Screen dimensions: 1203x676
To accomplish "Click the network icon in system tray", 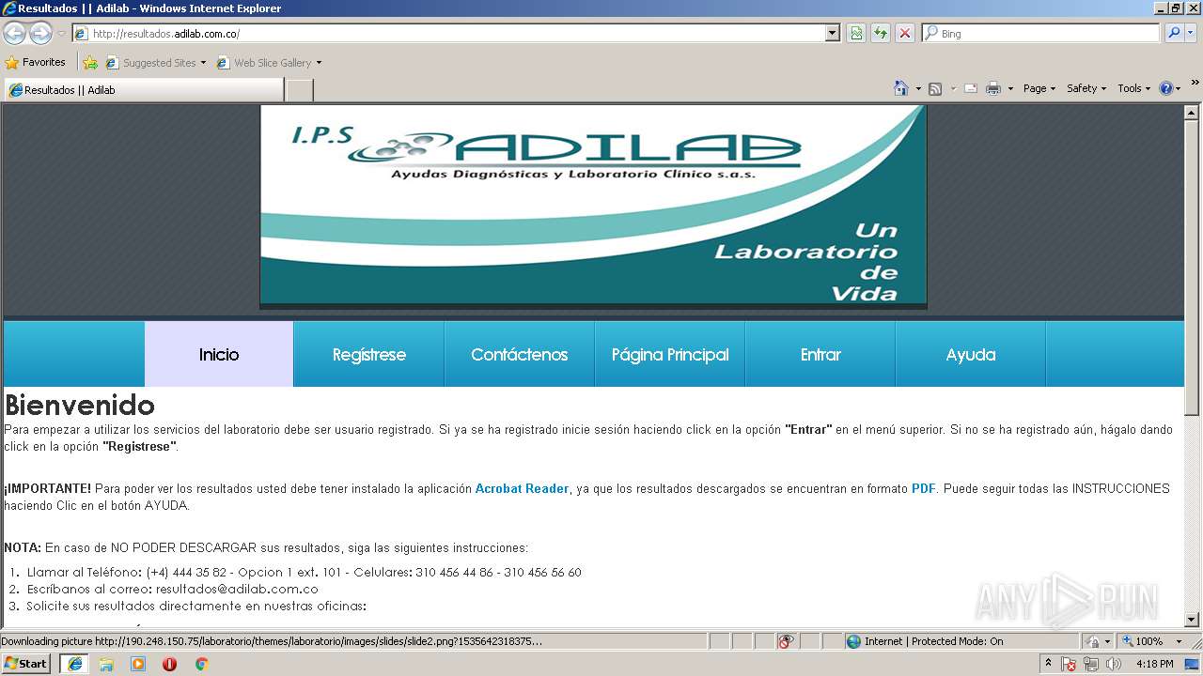I will 1090,664.
